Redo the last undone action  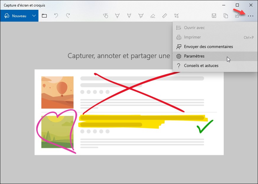pyautogui.click(x=68, y=16)
